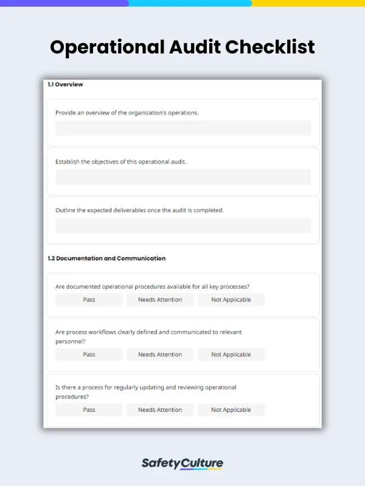
Task: Select Pass for documented operational procedures question
Action: 89,299
